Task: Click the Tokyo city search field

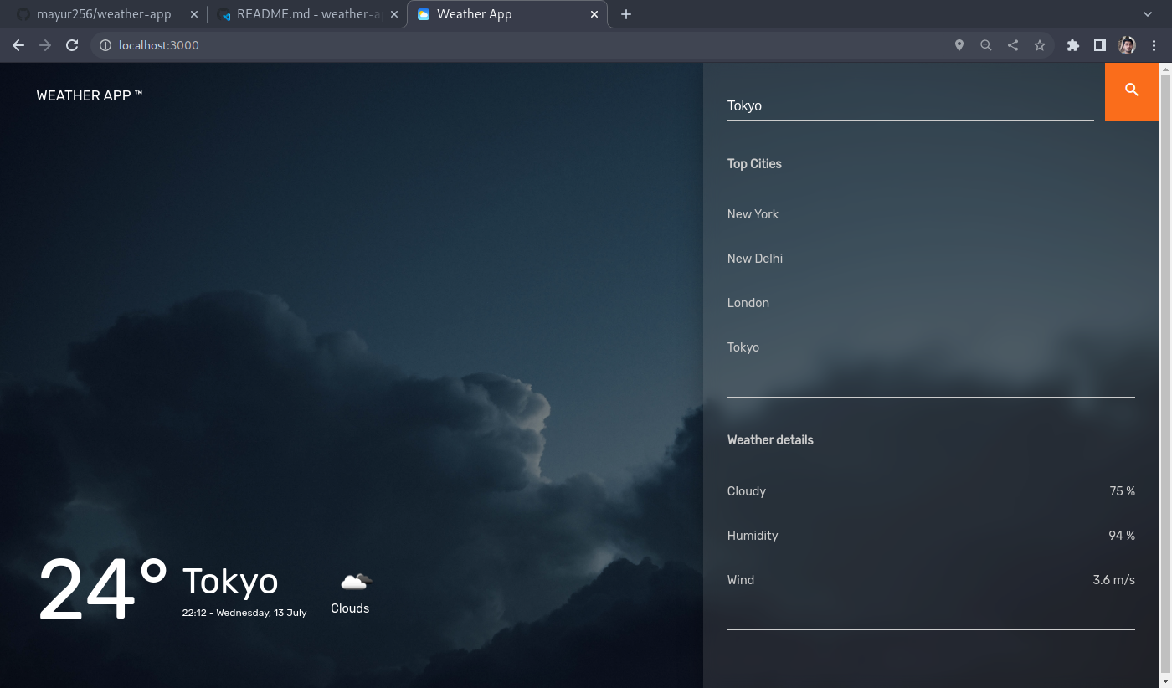Action: click(x=837, y=105)
